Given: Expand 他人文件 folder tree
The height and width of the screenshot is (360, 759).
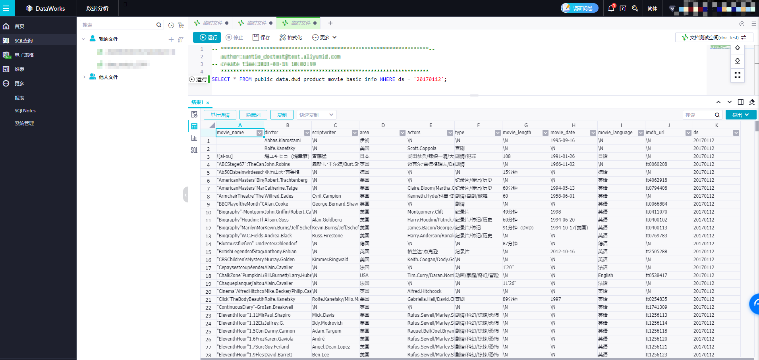Looking at the screenshot, I should click(x=84, y=77).
